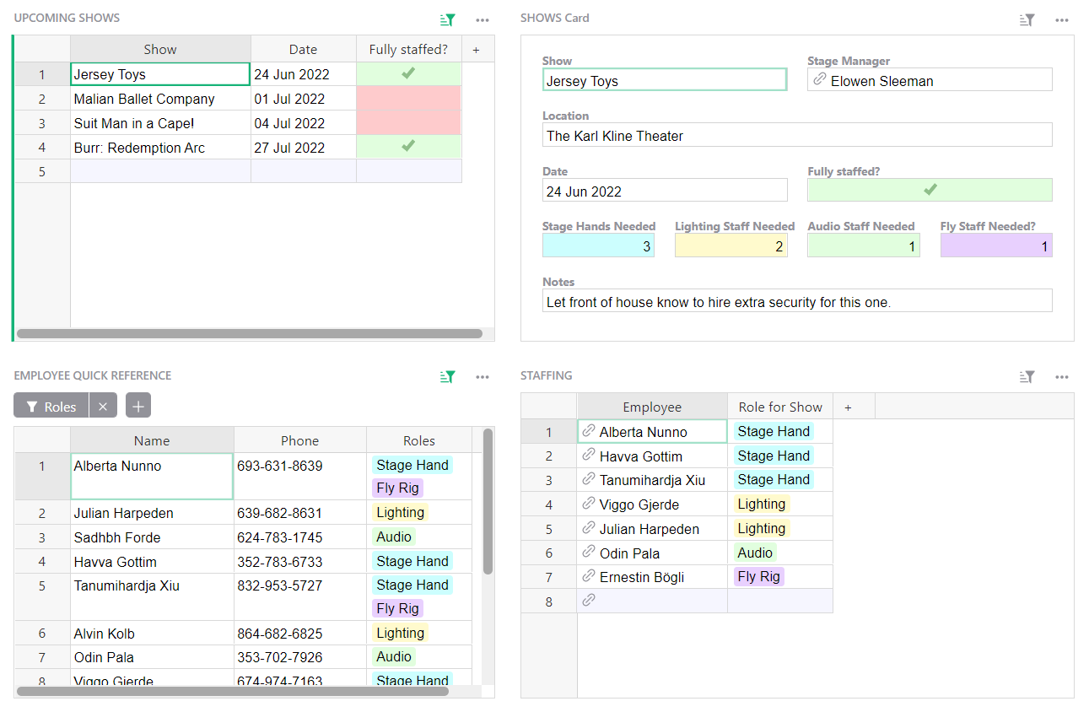This screenshot has height=712, width=1089.
Task: Remove the Roles filter with X
Action: pos(103,407)
